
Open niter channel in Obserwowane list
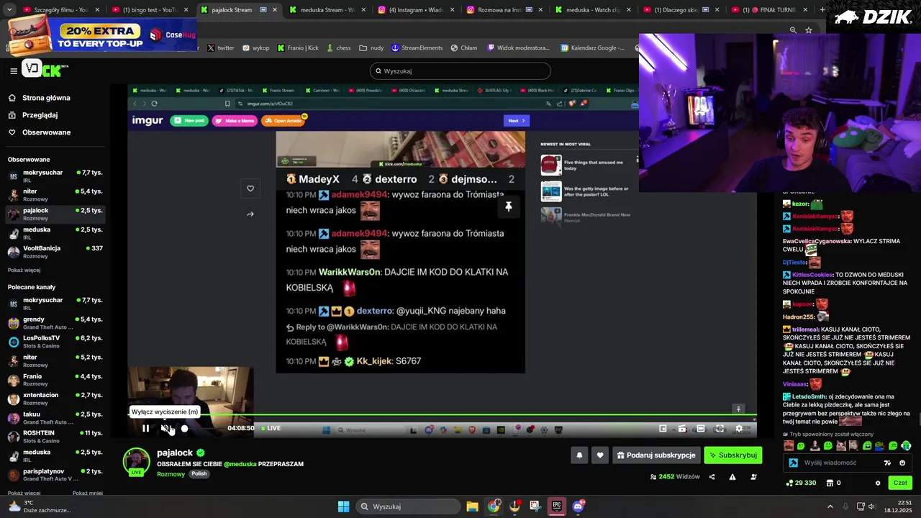tap(55, 195)
